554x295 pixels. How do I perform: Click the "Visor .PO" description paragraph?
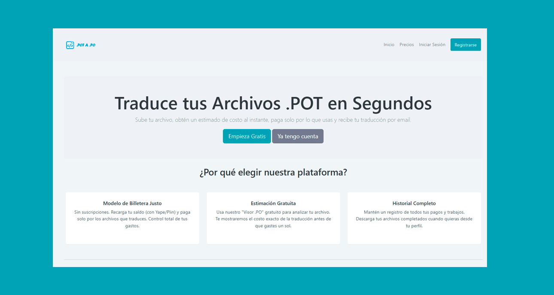[273, 219]
